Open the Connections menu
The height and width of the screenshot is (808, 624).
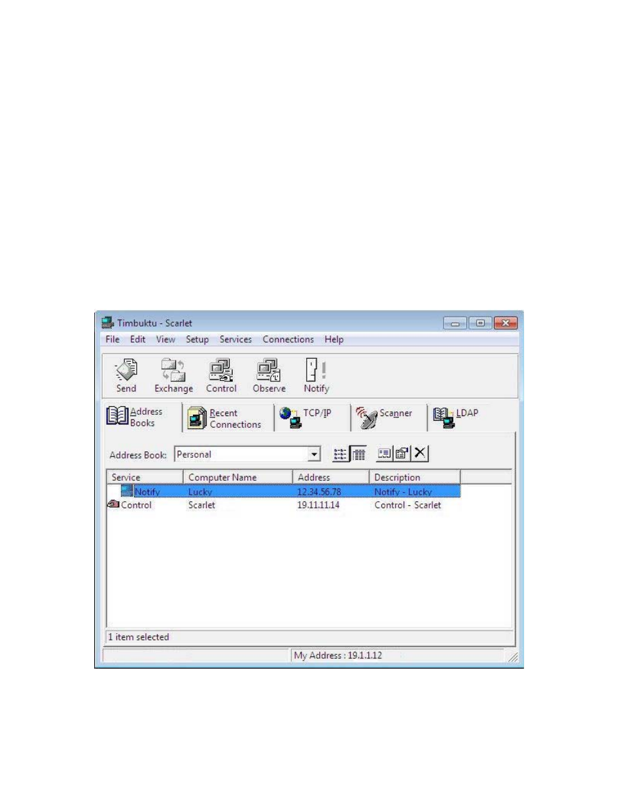point(288,340)
